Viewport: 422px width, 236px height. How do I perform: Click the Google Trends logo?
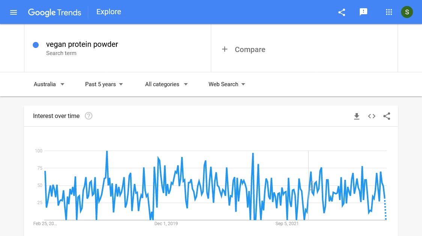point(55,12)
